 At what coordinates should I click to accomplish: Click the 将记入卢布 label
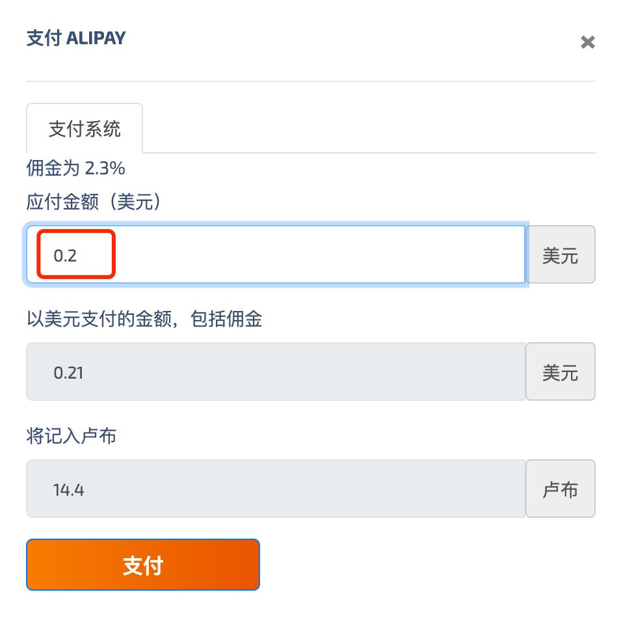[x=72, y=436]
